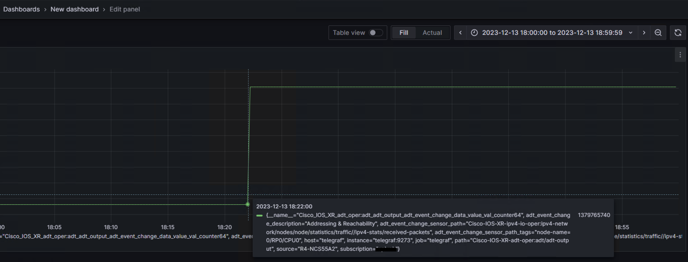Open the Dashboards breadcrumb link

click(21, 9)
